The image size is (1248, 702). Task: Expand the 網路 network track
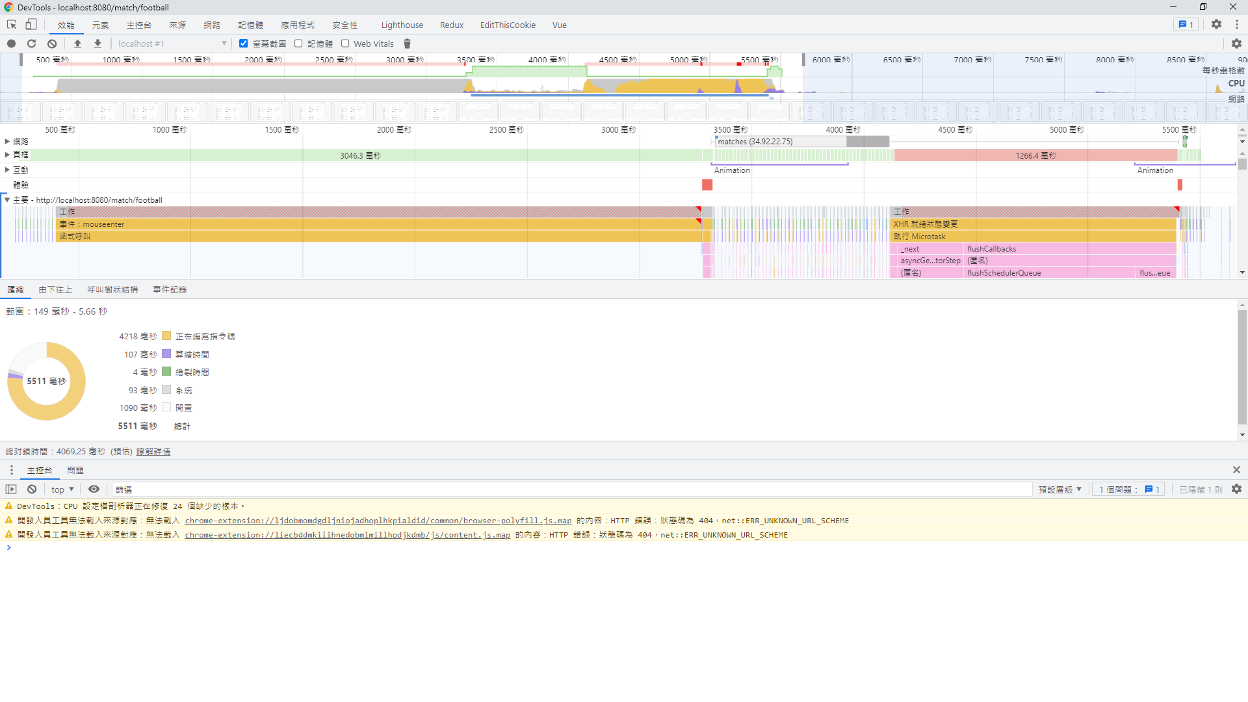pyautogui.click(x=7, y=141)
